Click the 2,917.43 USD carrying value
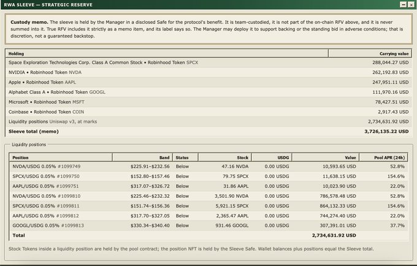417x266 pixels. pos(393,112)
